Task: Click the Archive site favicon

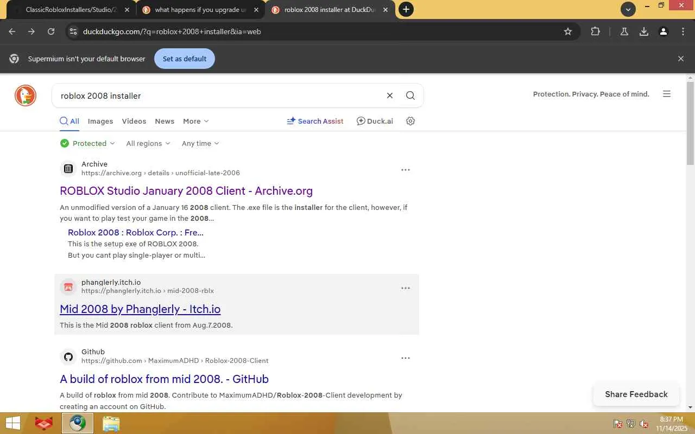Action: [68, 169]
